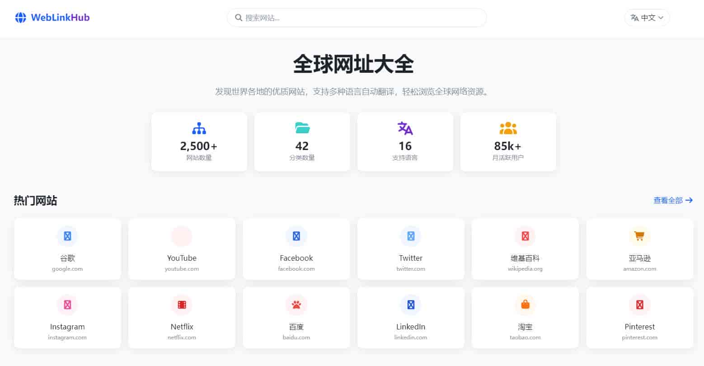Open the instagram.com link
The image size is (704, 366).
click(67, 338)
